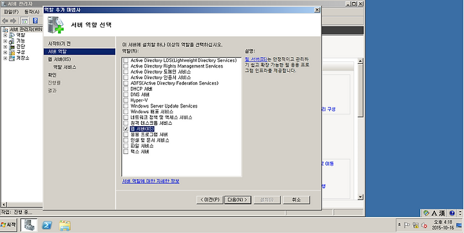The height and width of the screenshot is (233, 464).
Task: Go to 시작하기 전 wizard step
Action: (x=59, y=44)
